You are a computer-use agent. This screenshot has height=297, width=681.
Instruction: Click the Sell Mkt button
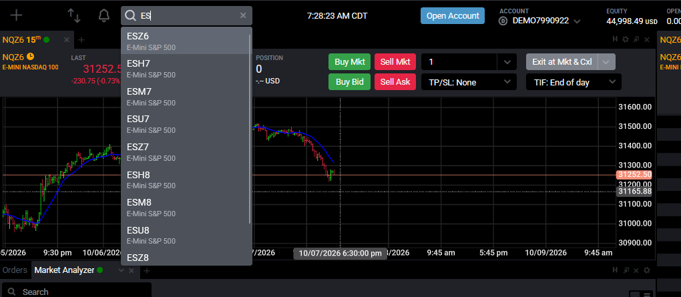tap(395, 61)
